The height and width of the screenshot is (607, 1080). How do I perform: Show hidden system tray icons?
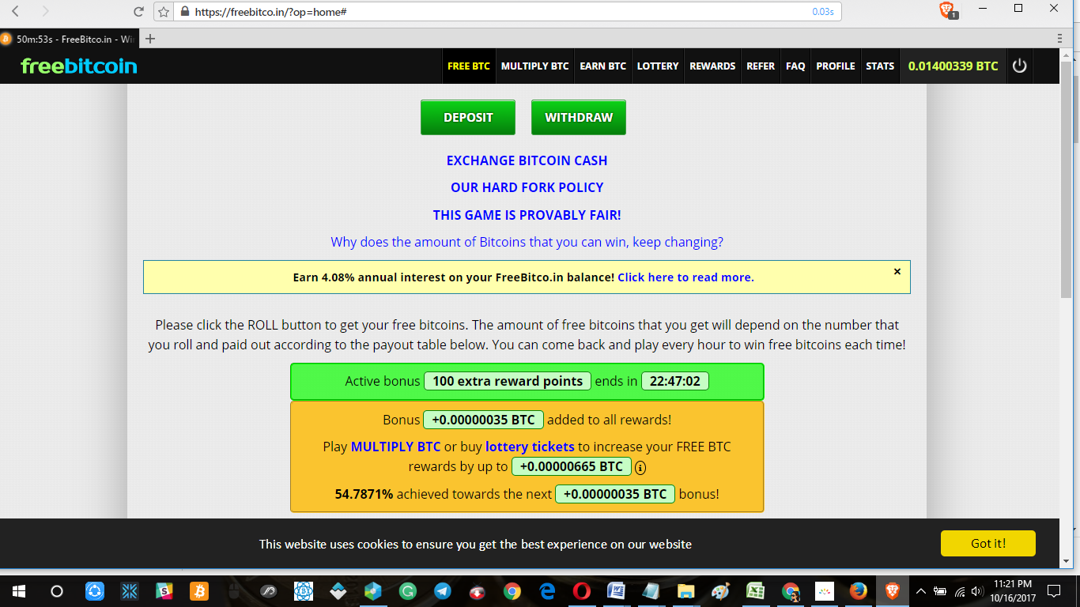(x=920, y=591)
